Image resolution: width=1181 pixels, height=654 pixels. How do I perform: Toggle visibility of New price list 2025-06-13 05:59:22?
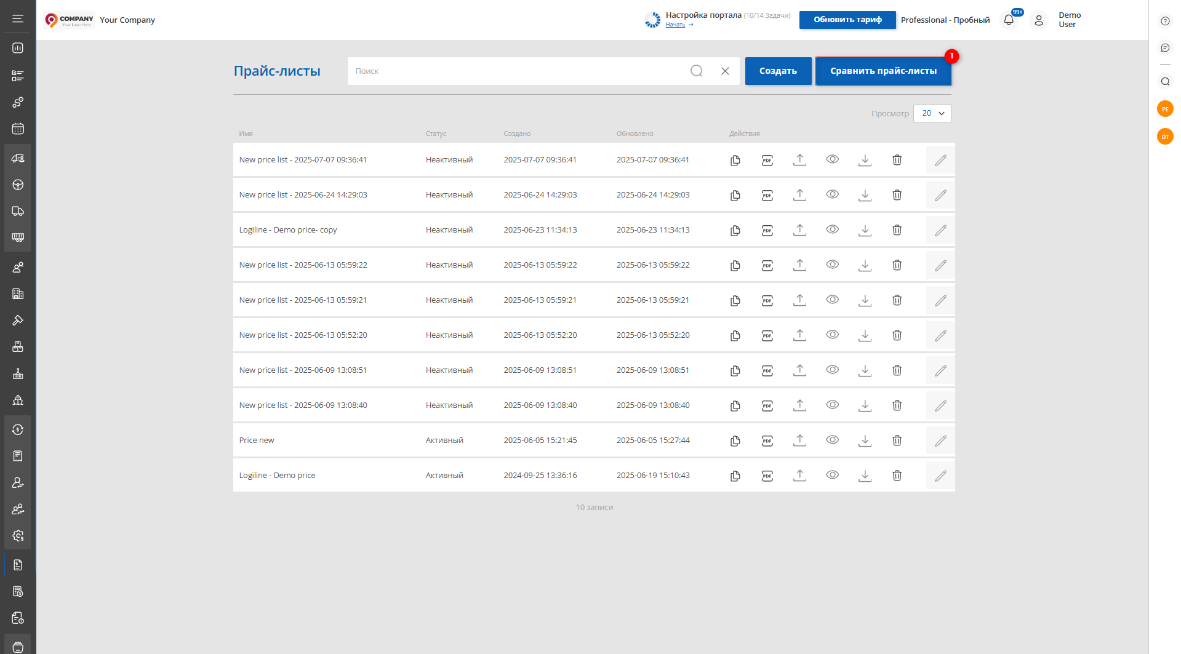tap(832, 265)
